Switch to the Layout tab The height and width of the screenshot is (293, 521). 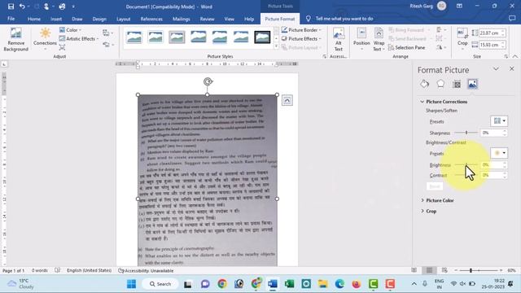point(123,19)
